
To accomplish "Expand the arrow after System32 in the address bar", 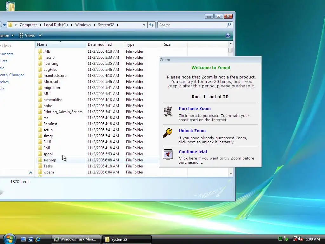I will click(117, 25).
